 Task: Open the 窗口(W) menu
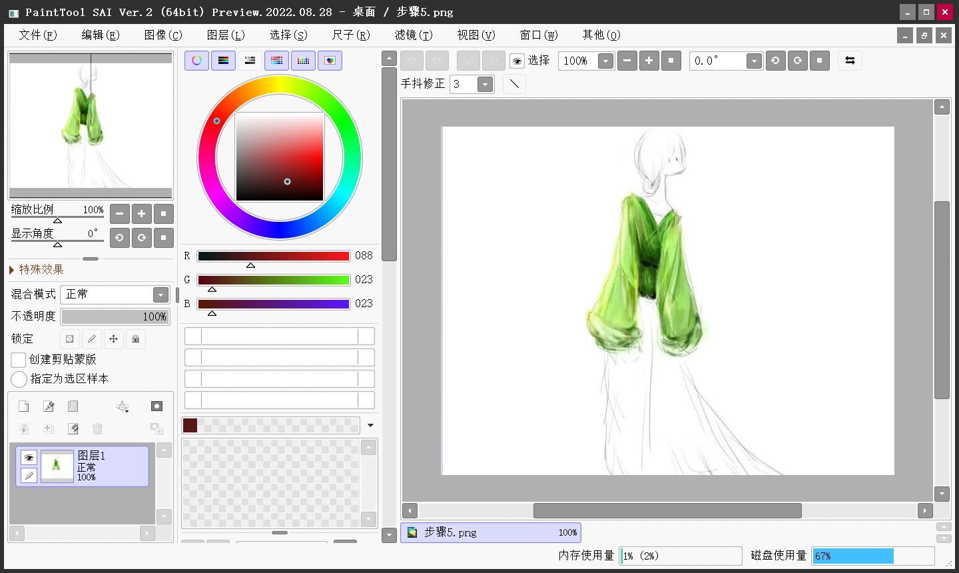[539, 35]
